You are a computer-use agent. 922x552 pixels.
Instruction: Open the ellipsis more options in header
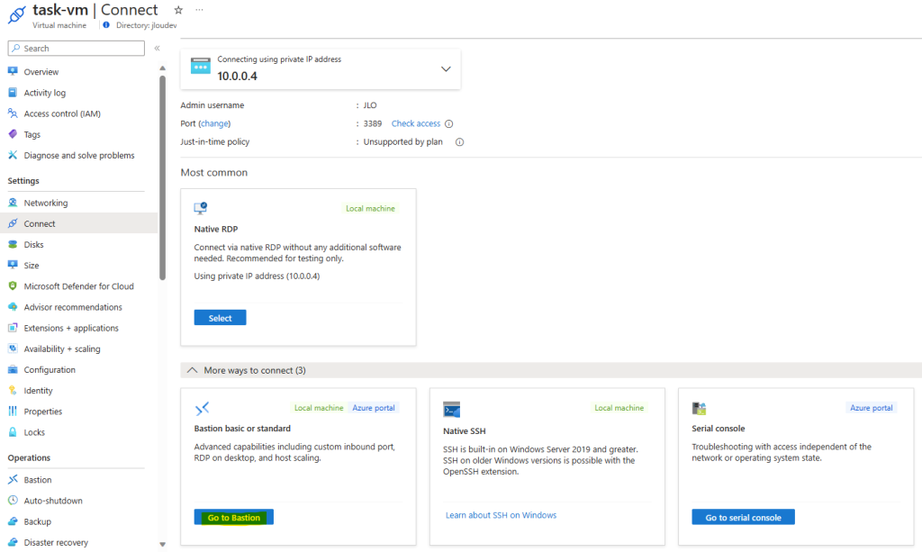point(199,10)
